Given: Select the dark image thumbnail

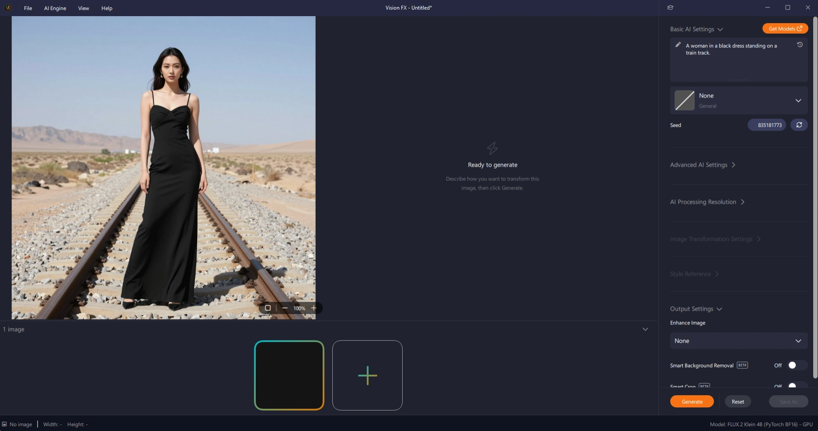Looking at the screenshot, I should point(289,375).
